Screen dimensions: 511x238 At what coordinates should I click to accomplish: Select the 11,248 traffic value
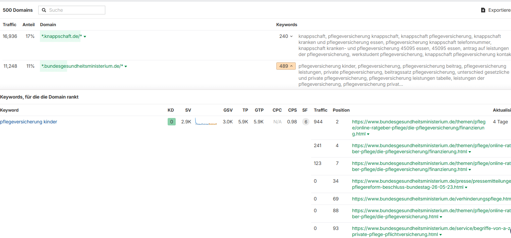(10, 66)
